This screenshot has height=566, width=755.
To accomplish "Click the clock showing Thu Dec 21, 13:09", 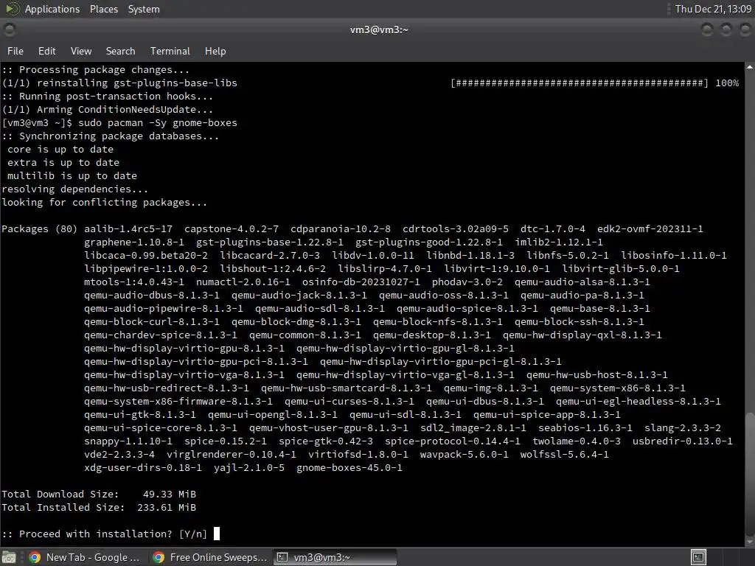I will point(713,9).
